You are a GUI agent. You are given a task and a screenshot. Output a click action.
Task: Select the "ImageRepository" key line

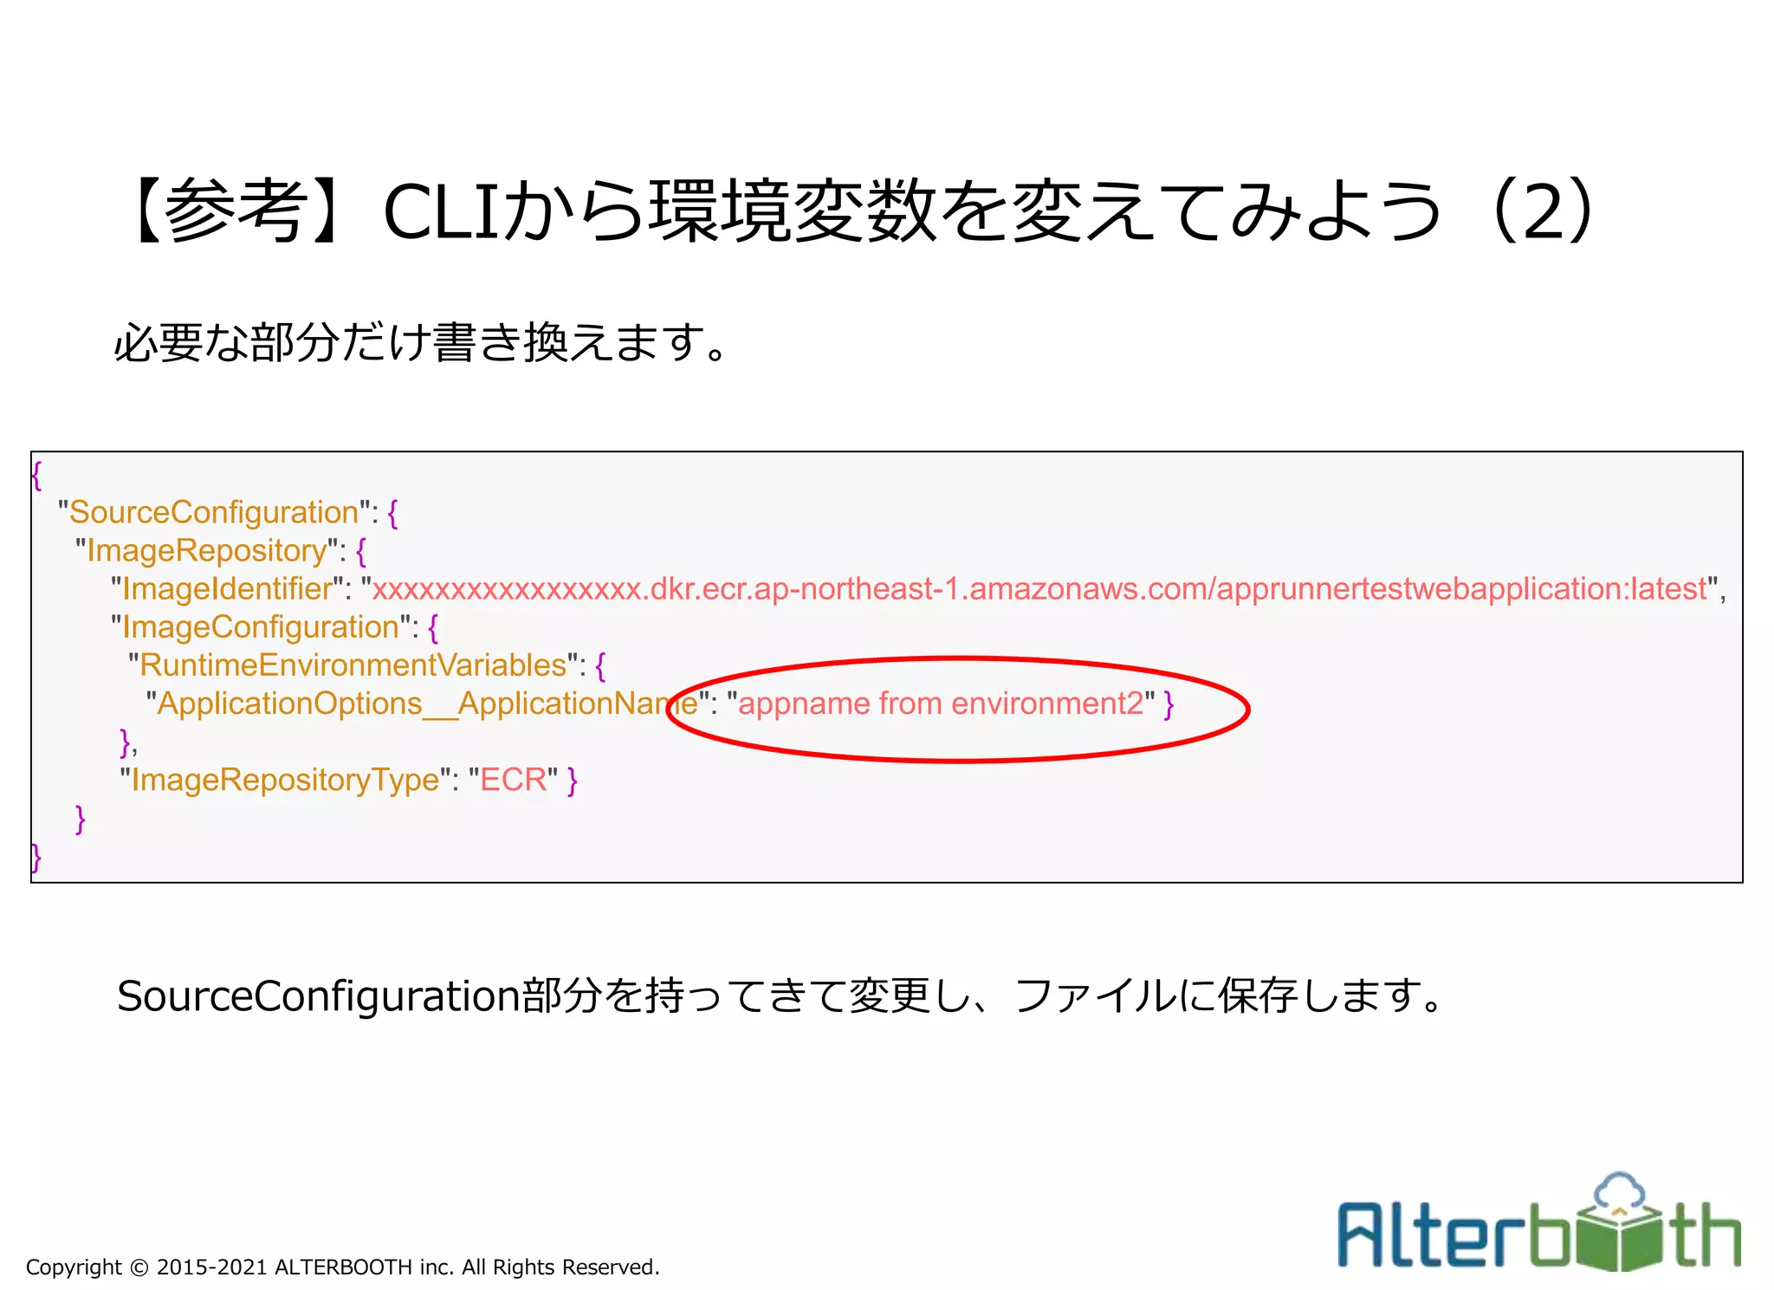pyautogui.click(x=221, y=551)
